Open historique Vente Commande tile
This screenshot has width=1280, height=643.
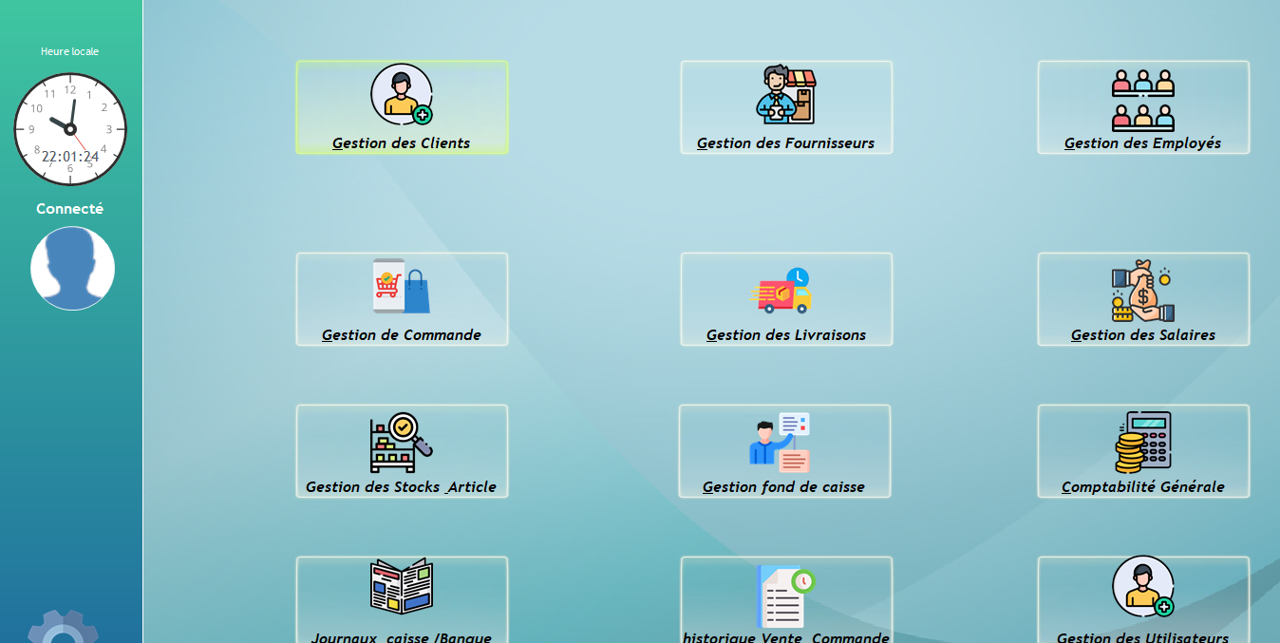point(786,600)
